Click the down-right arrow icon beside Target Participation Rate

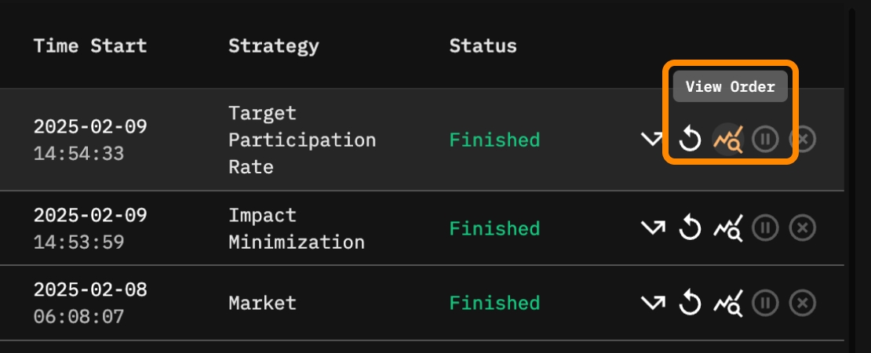point(652,140)
